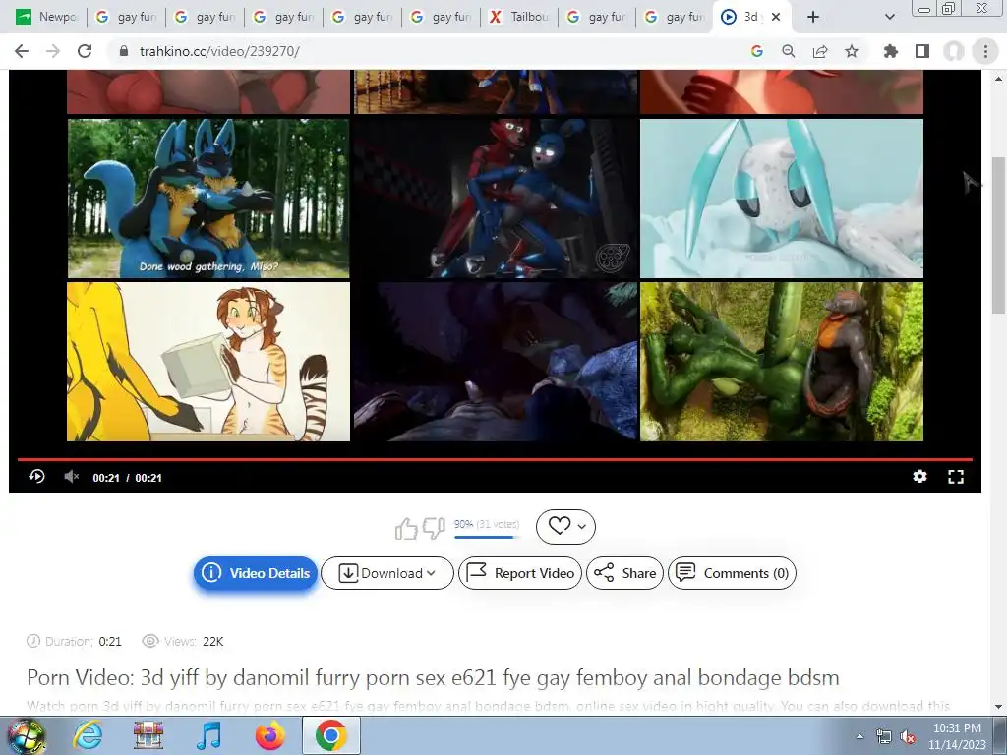Bookmark this page with the star
1007x755 pixels.
852,51
